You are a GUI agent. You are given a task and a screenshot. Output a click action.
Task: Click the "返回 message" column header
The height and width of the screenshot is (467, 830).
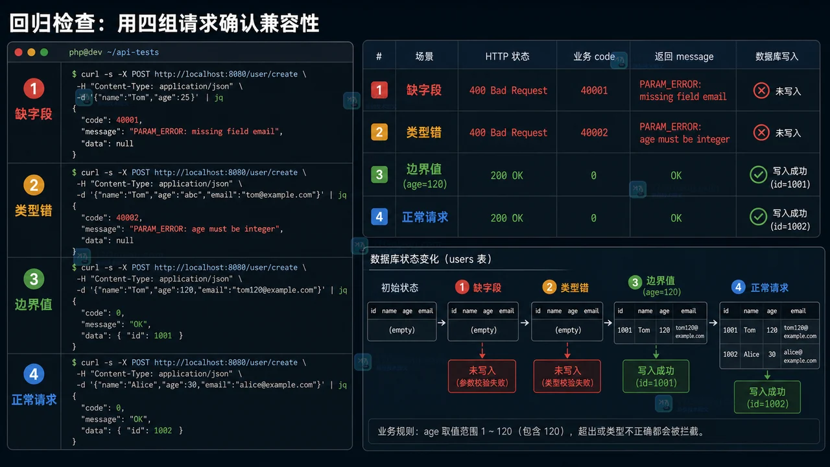[x=684, y=56]
